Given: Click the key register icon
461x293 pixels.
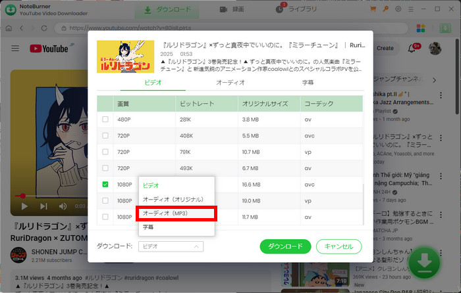Looking at the screenshot, I should pyautogui.click(x=385, y=9).
